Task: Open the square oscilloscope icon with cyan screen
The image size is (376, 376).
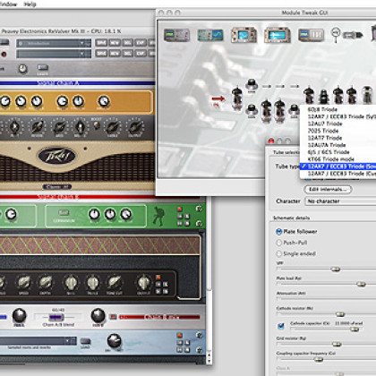Action: [244, 35]
